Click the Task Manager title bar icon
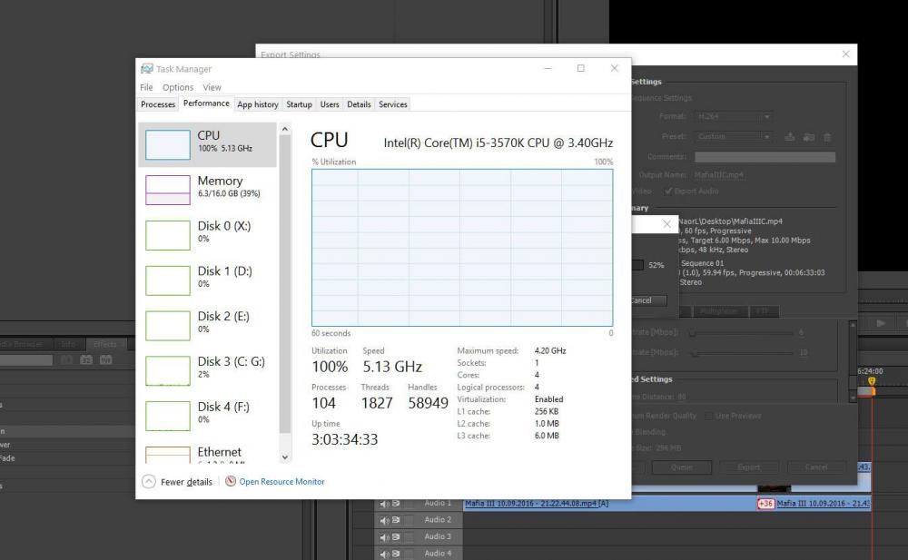This screenshot has width=908, height=560. tap(147, 68)
